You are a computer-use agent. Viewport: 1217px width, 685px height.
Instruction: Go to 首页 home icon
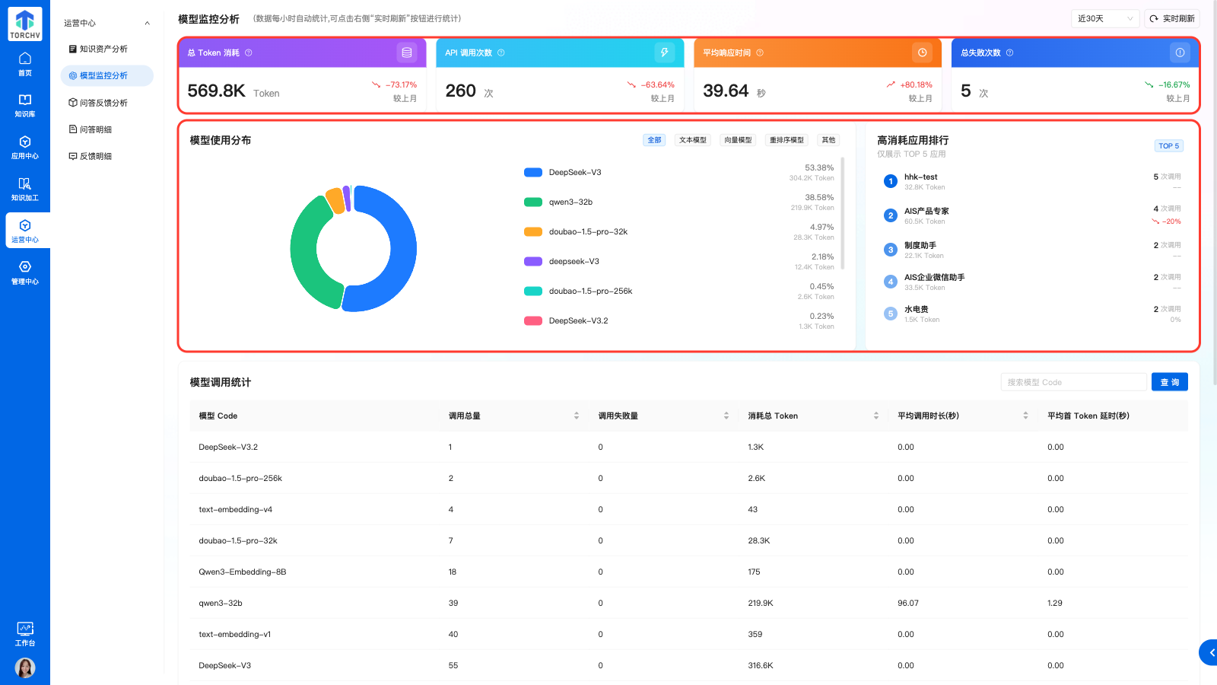tap(24, 63)
